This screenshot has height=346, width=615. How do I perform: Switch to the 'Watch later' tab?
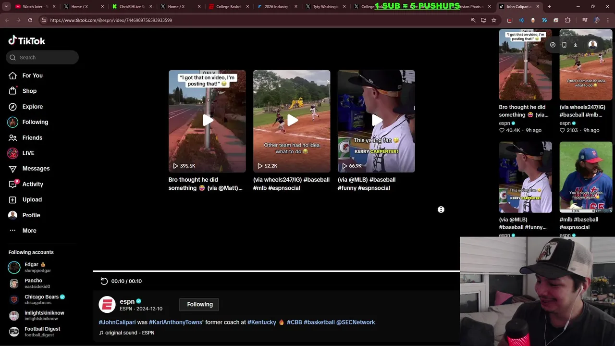click(35, 7)
